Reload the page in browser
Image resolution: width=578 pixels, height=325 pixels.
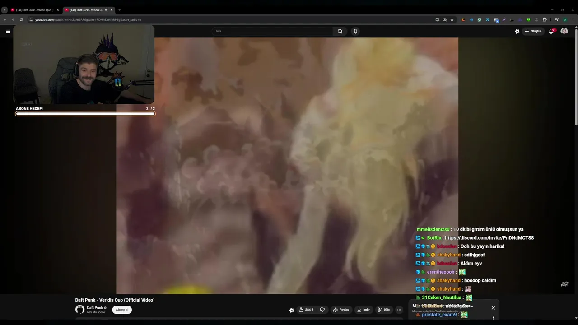point(21,19)
